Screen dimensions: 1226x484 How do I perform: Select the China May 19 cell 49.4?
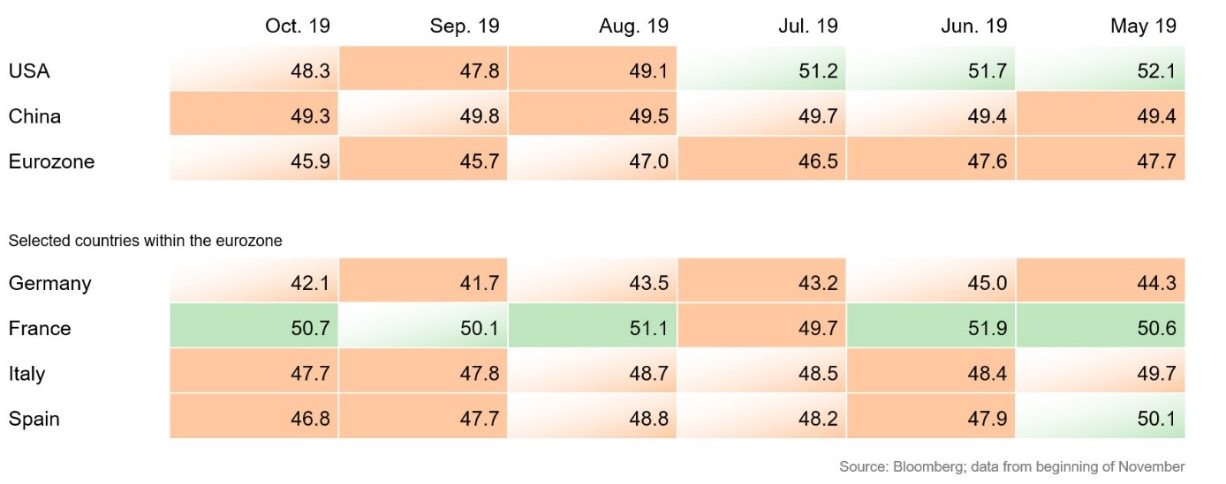click(x=1155, y=116)
